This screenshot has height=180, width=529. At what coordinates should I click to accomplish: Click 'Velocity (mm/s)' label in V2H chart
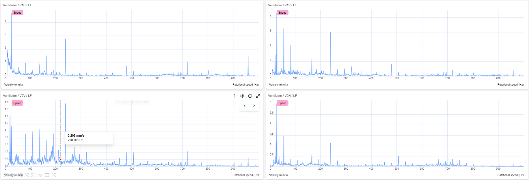tap(278, 175)
